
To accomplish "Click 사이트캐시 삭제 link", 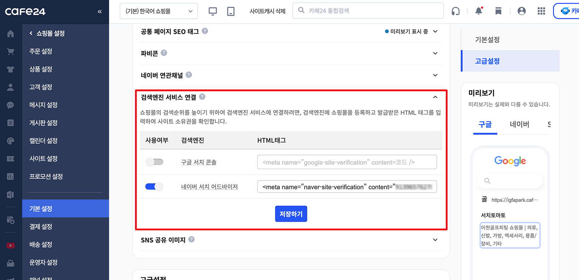I will (267, 11).
